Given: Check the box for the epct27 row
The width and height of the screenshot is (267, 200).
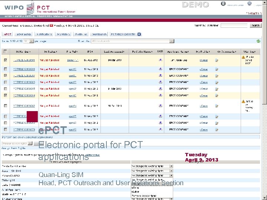Looking at the screenshot, I should [x=6, y=89].
